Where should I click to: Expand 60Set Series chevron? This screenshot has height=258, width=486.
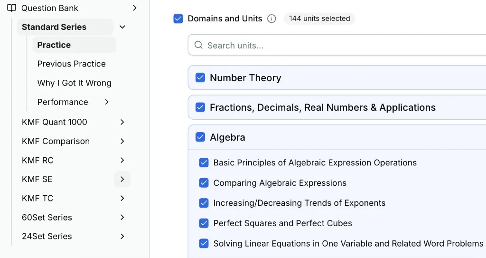[122, 217]
